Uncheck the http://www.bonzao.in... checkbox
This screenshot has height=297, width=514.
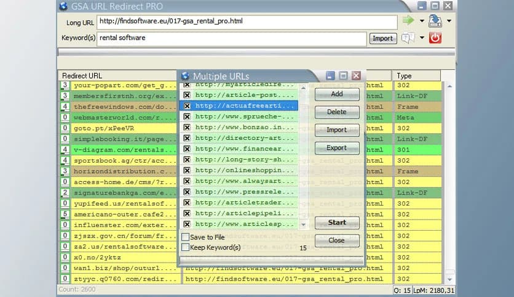click(x=187, y=128)
